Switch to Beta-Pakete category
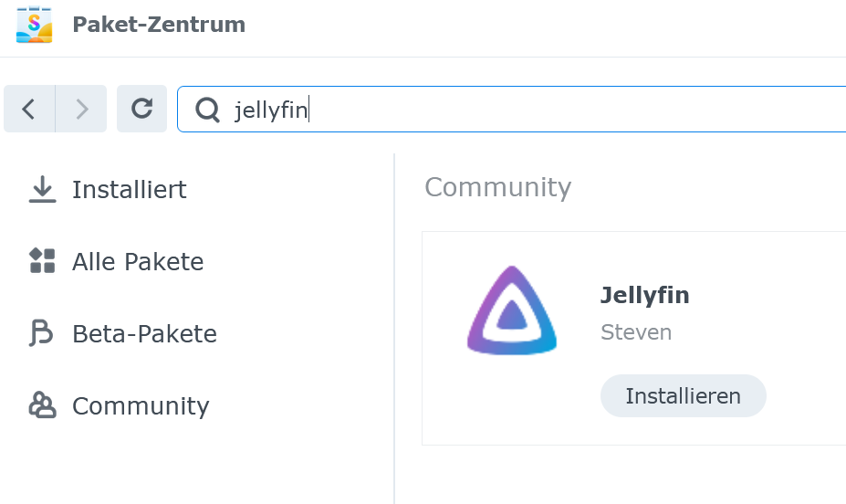Viewport: 846px width, 504px height. (x=144, y=333)
